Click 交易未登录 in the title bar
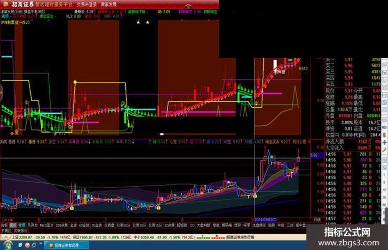The width and height of the screenshot is (388, 250). pyautogui.click(x=86, y=4)
